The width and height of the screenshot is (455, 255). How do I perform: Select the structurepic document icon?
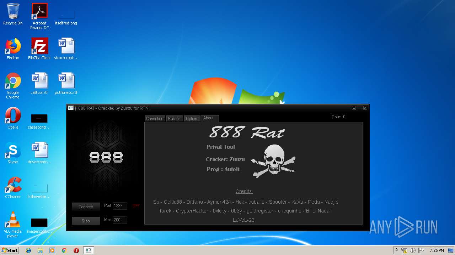(66, 49)
